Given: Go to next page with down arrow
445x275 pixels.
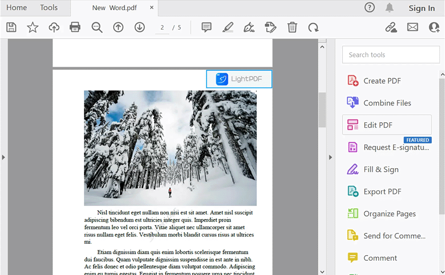Looking at the screenshot, I should click(140, 27).
